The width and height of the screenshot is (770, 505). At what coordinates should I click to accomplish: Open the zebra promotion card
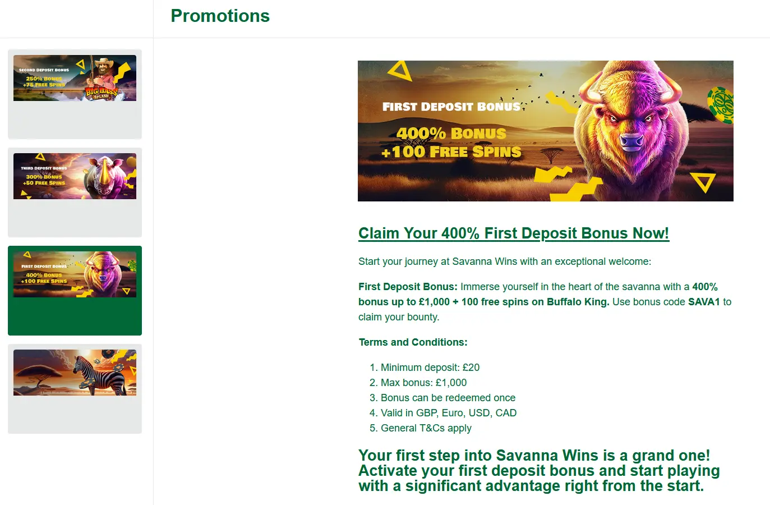[75, 388]
